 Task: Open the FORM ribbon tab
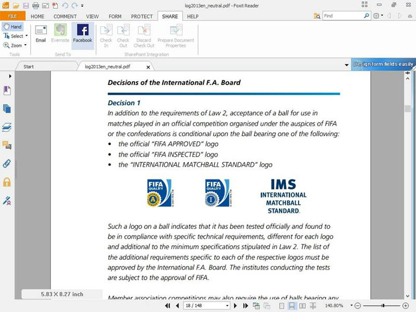115,17
